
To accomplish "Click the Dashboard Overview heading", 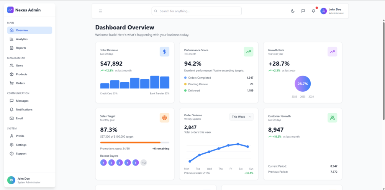I will [125, 28].
